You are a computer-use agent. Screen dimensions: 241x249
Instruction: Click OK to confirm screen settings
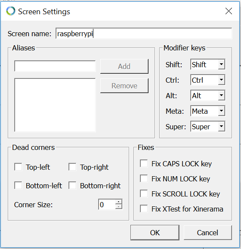pyautogui.click(x=155, y=233)
